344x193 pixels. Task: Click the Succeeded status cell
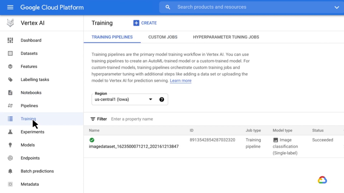322,140
